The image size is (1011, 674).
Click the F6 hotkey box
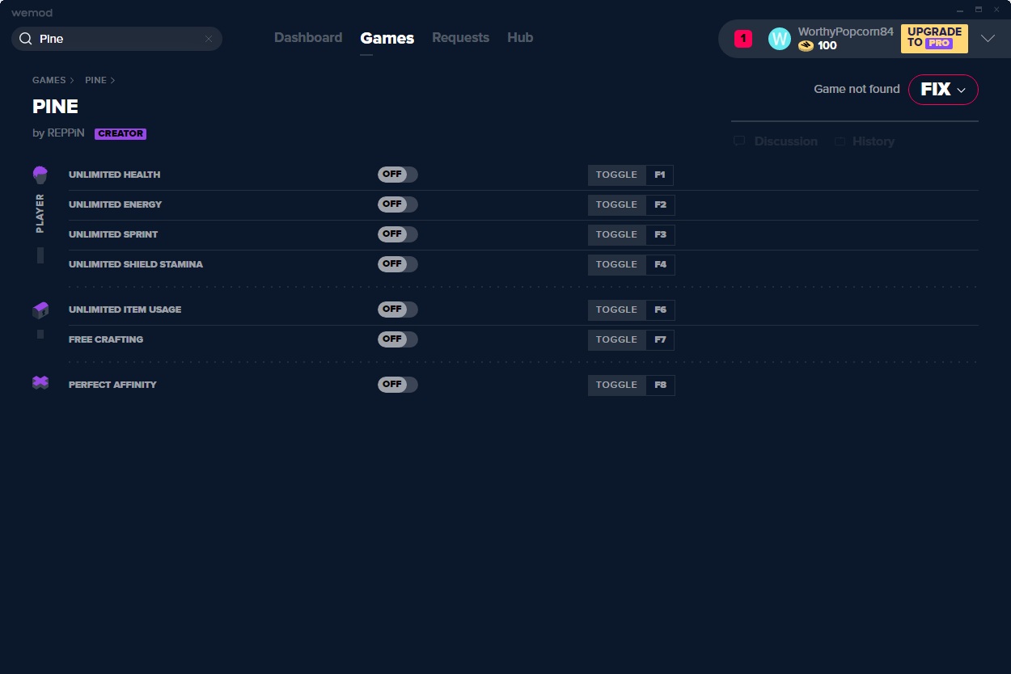click(x=660, y=310)
